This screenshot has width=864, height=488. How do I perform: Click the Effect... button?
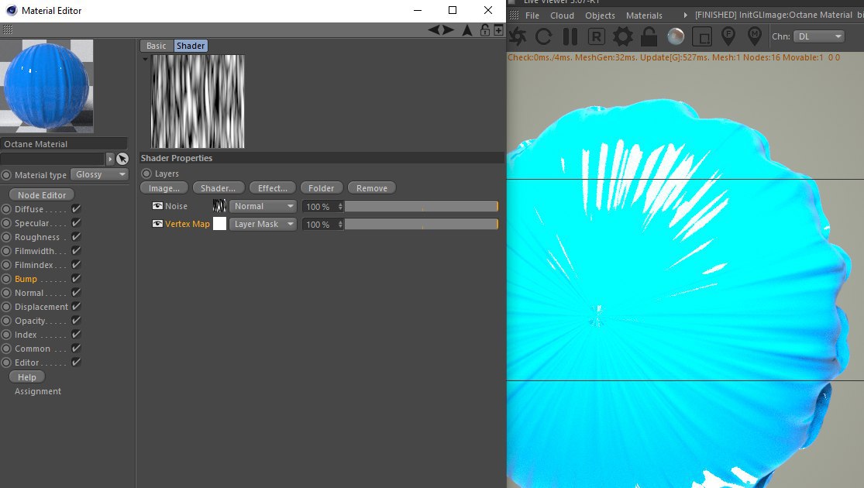click(x=273, y=188)
